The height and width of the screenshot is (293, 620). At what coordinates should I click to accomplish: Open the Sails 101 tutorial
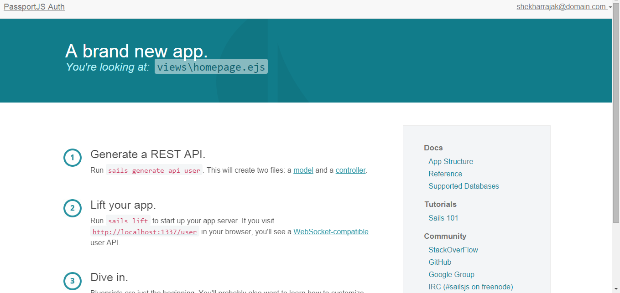443,218
